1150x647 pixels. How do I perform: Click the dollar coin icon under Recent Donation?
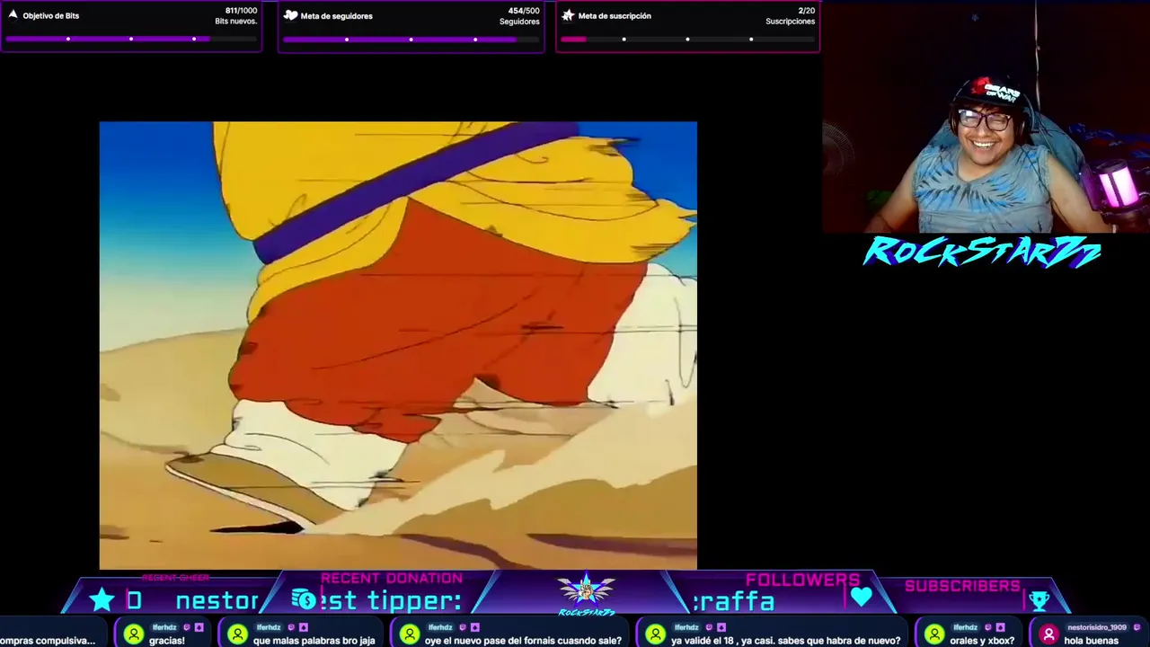coord(303,599)
